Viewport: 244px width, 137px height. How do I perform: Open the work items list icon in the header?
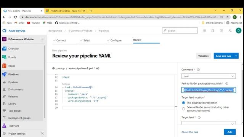(x=204, y=30)
